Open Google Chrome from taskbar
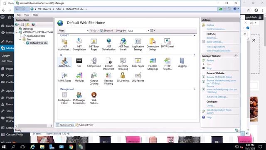Viewport: 266px width, 150px height. (x=71, y=147)
